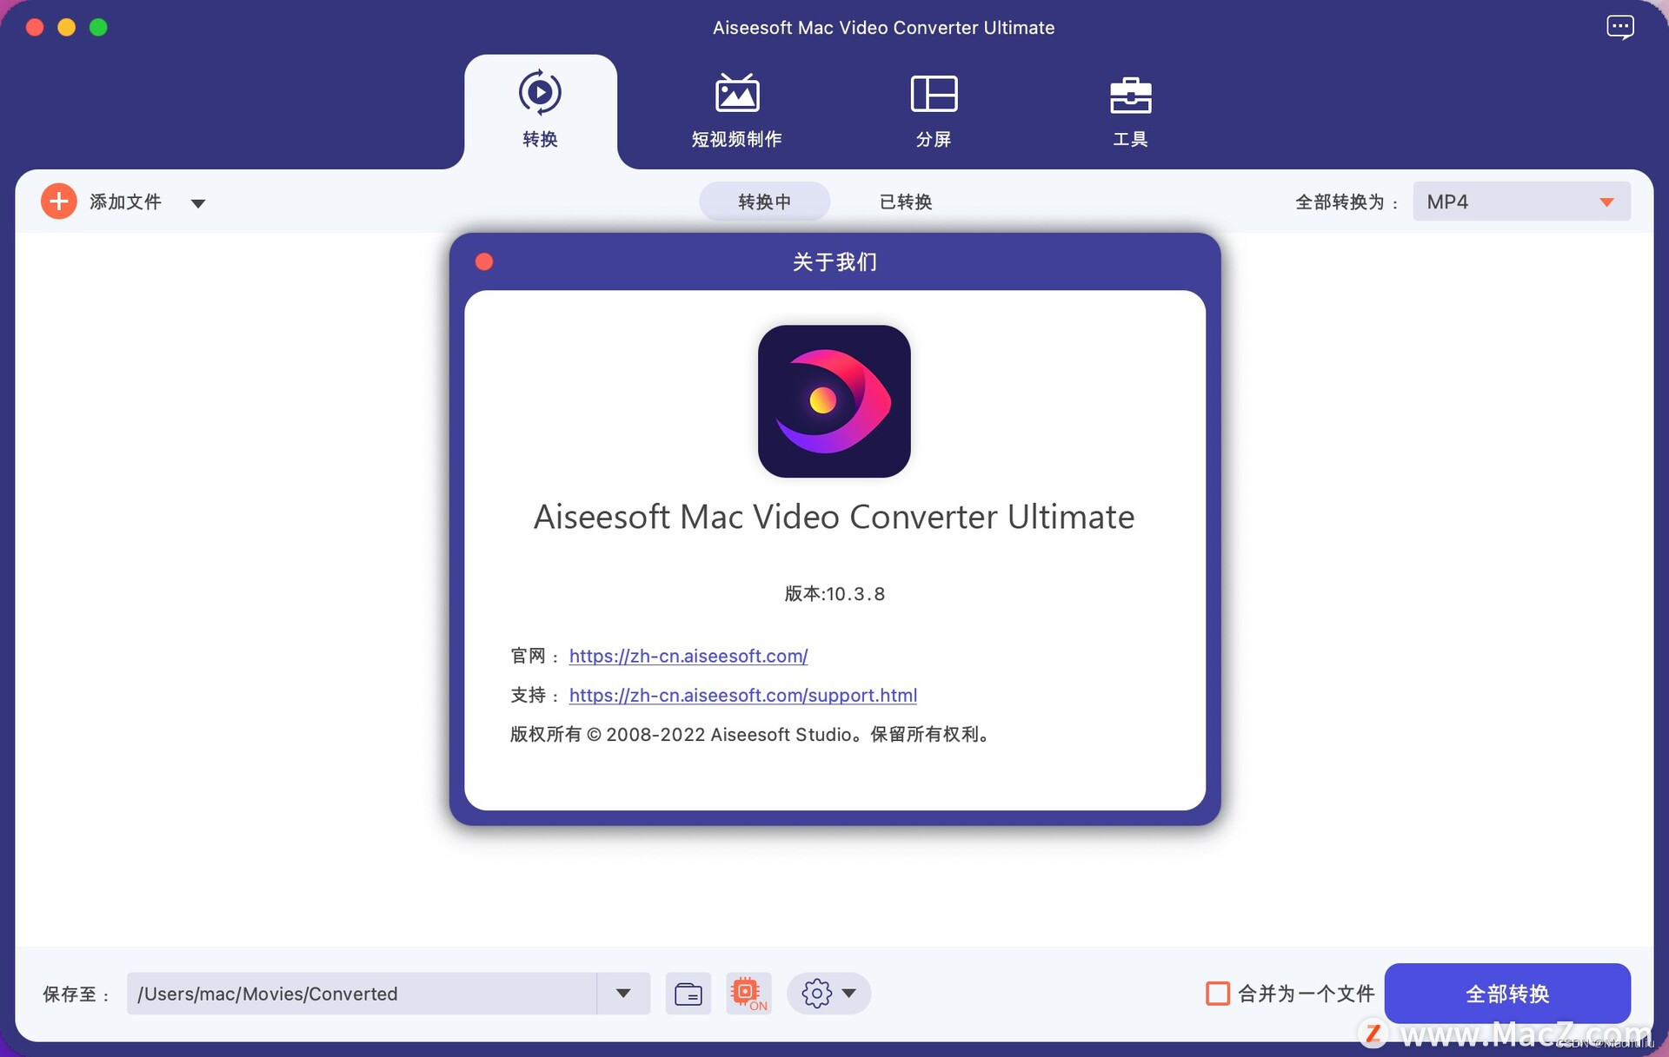Maximize the window with the green button
This screenshot has height=1057, width=1669.
point(99,27)
